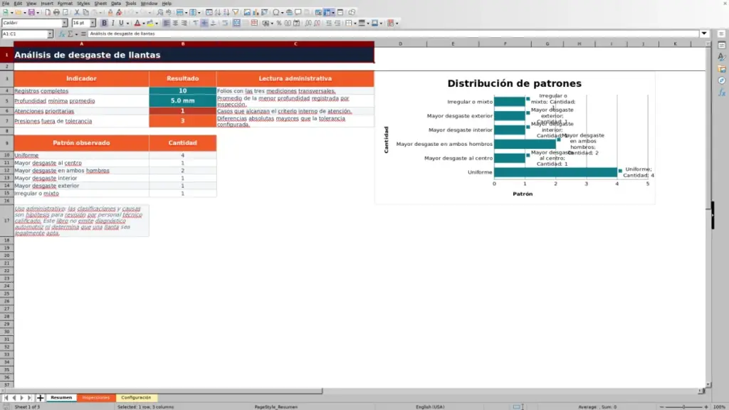Screen dimensions: 729x410
Task: Click the Insert Special Character omega icon
Action: click(x=276, y=13)
